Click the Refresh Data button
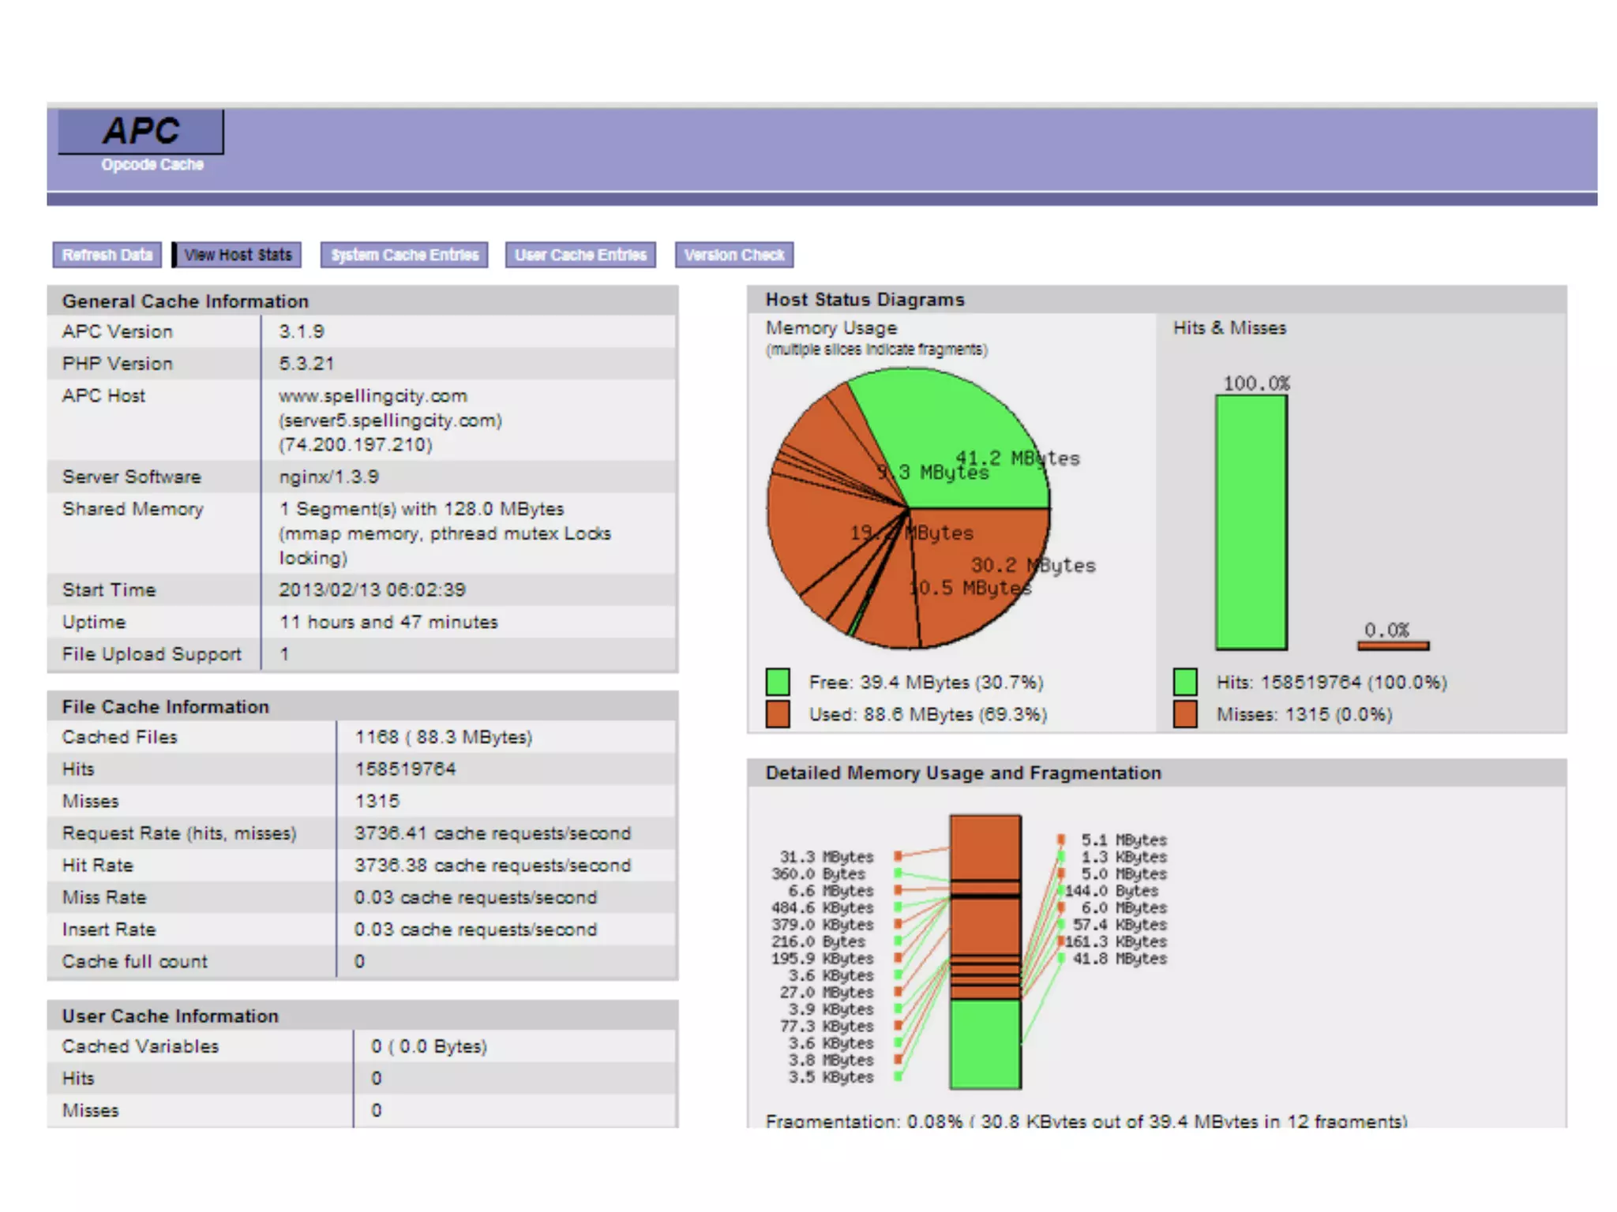This screenshot has height=1212, width=1617. coord(107,255)
